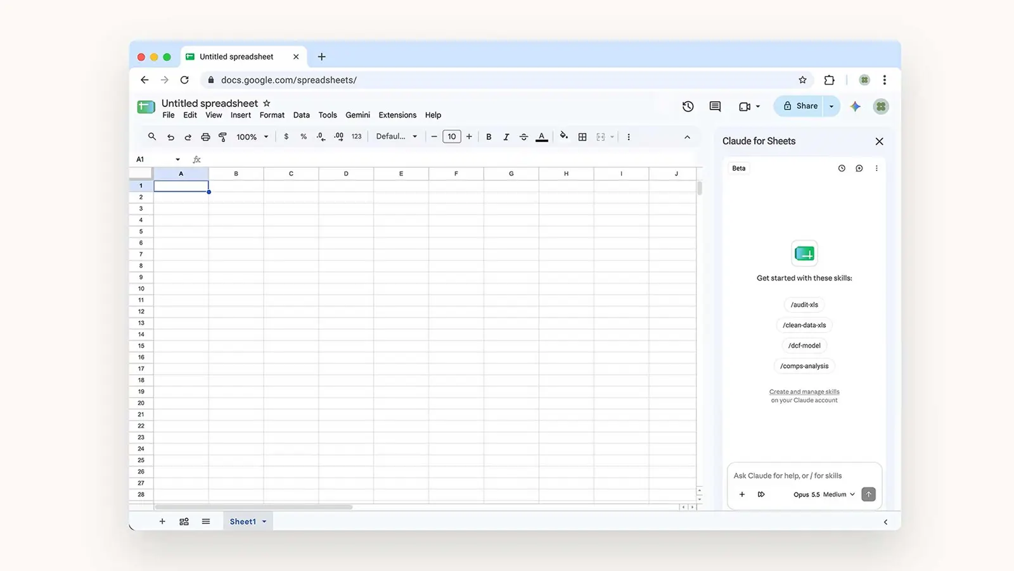1014x571 pixels.
Task: Open the Insert menu
Action: 241,115
